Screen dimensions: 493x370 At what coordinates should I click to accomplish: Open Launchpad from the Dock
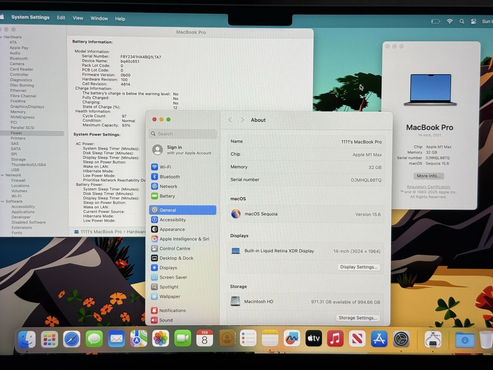[49, 339]
